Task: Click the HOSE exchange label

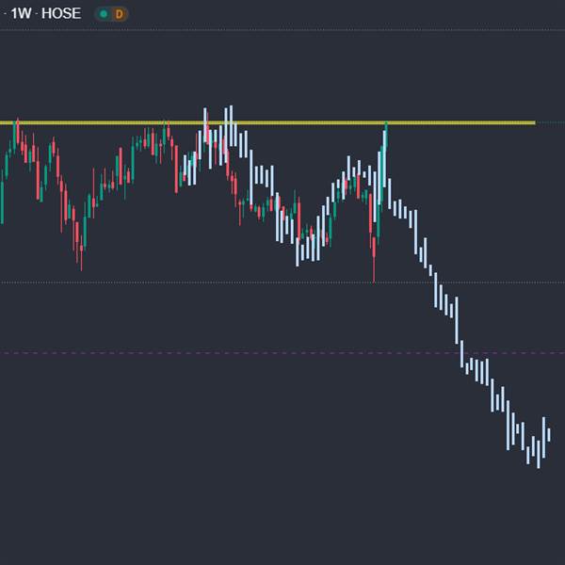Action: click(61, 14)
